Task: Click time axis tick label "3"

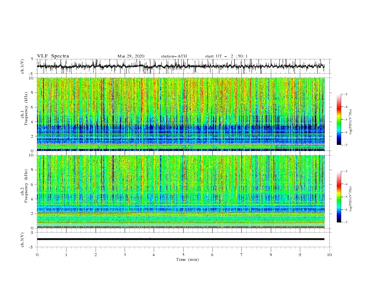Action: 125,255
